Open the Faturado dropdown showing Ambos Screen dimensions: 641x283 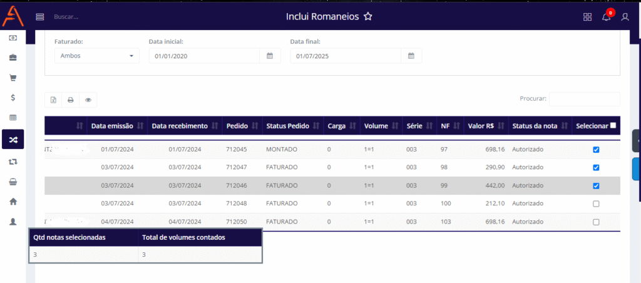96,56
